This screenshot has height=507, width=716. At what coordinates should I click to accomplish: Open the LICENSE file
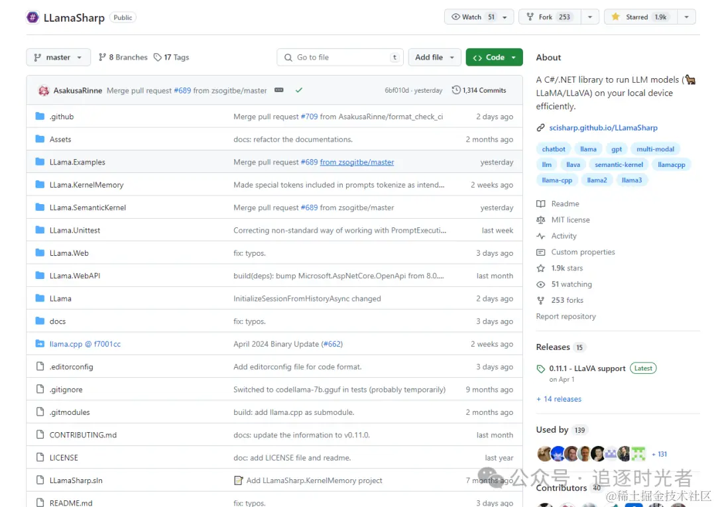[64, 458]
